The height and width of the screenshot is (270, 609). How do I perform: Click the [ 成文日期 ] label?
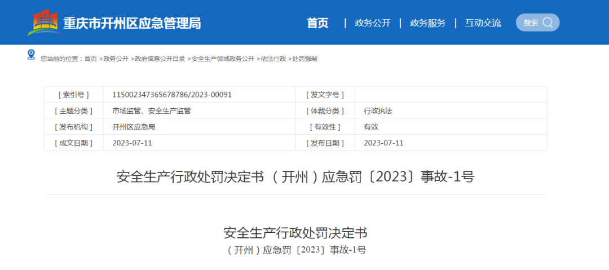tap(73, 143)
